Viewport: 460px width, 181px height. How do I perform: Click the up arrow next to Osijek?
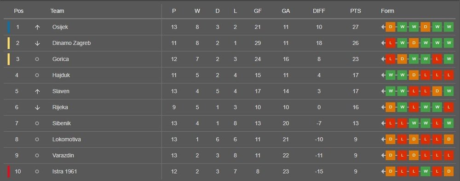(37, 27)
